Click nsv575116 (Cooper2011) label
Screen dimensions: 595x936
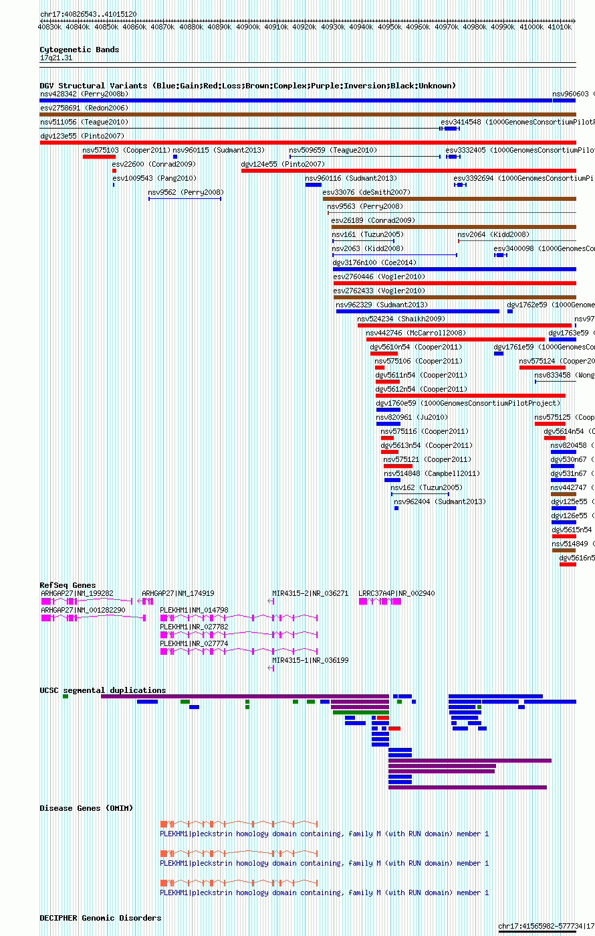click(x=425, y=432)
